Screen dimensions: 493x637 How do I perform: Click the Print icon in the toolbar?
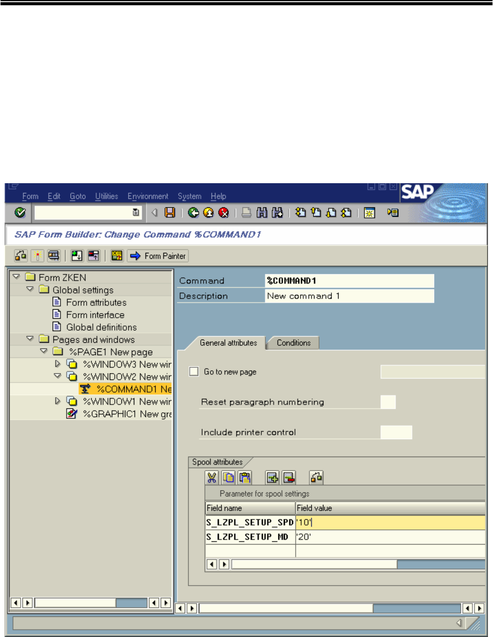pyautogui.click(x=247, y=213)
